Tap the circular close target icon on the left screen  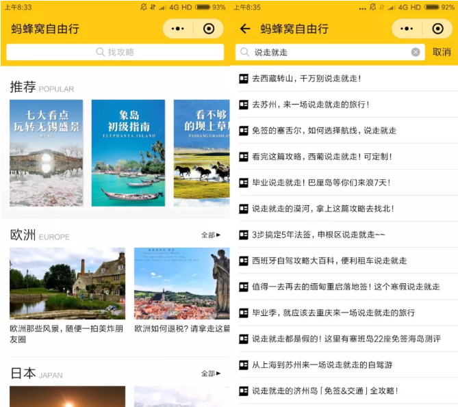pyautogui.click(x=209, y=29)
